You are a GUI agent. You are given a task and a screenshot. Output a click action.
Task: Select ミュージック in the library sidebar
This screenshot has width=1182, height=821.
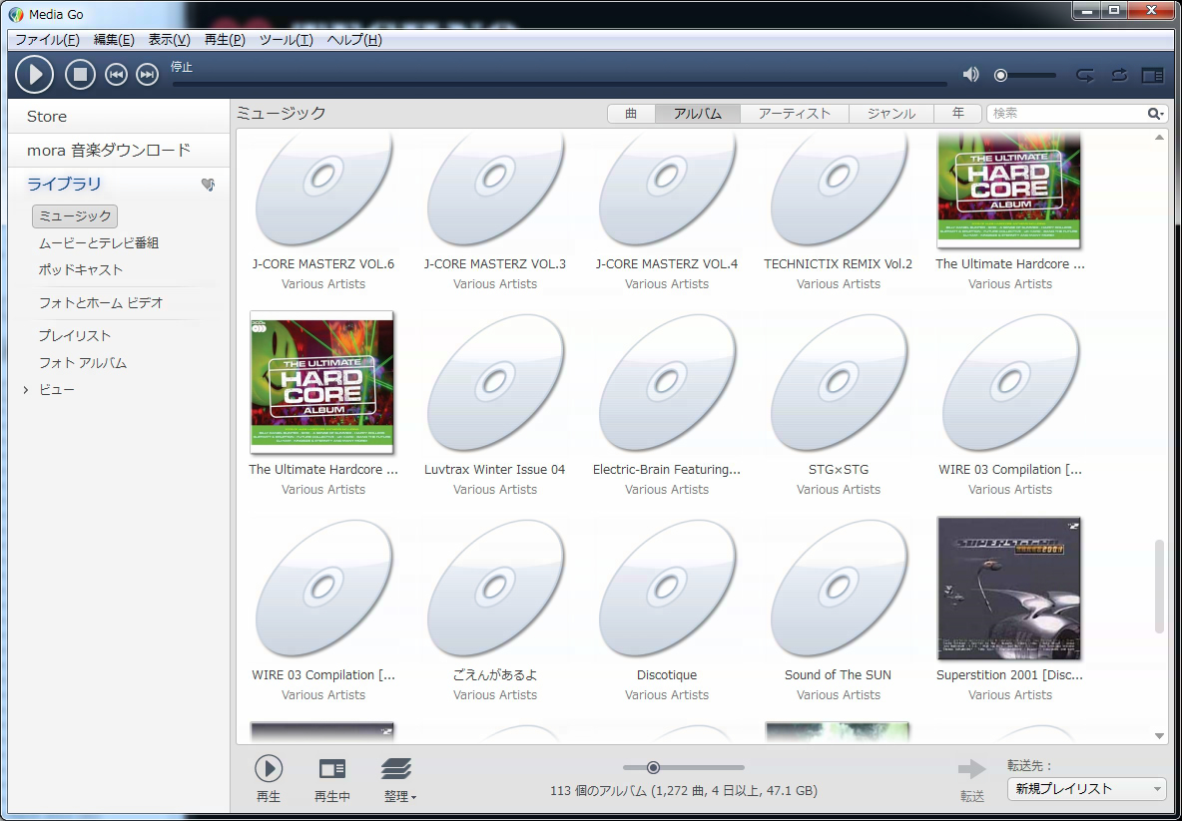point(75,216)
